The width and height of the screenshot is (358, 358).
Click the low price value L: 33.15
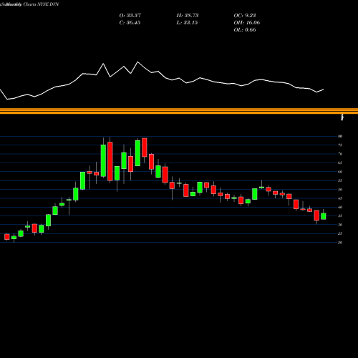click(187, 23)
